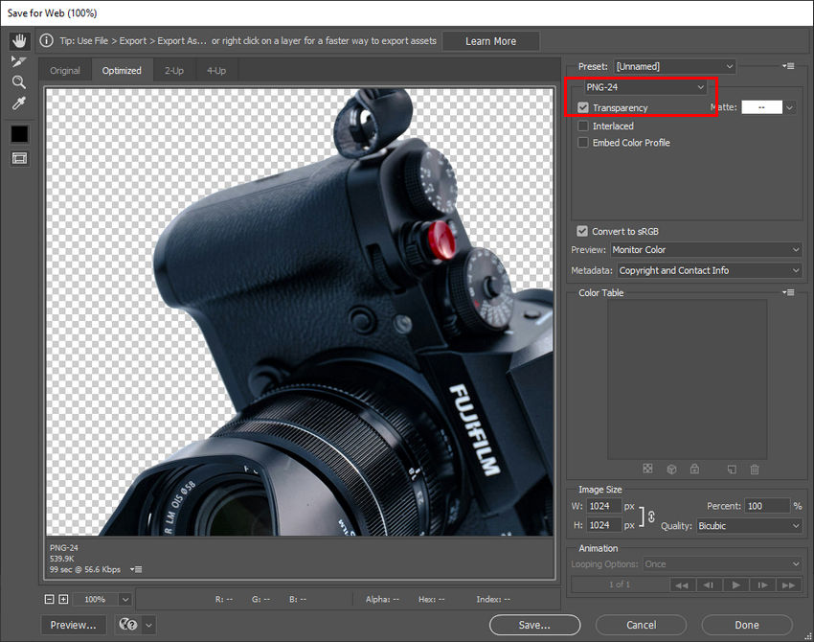The height and width of the screenshot is (642, 814).
Task: Click the camera preview image
Action: (x=300, y=312)
